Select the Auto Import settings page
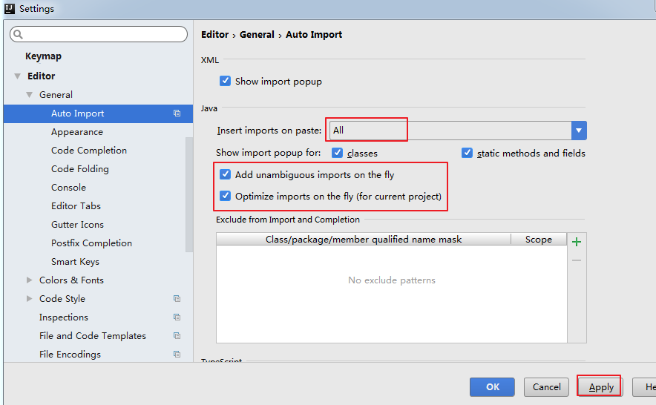The image size is (656, 405). click(98, 113)
